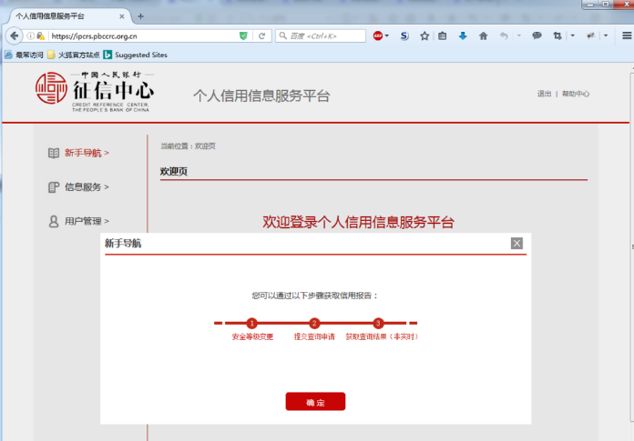Image resolution: width=634 pixels, height=441 pixels.
Task: Open the downloads arrow icon
Action: tap(463, 36)
